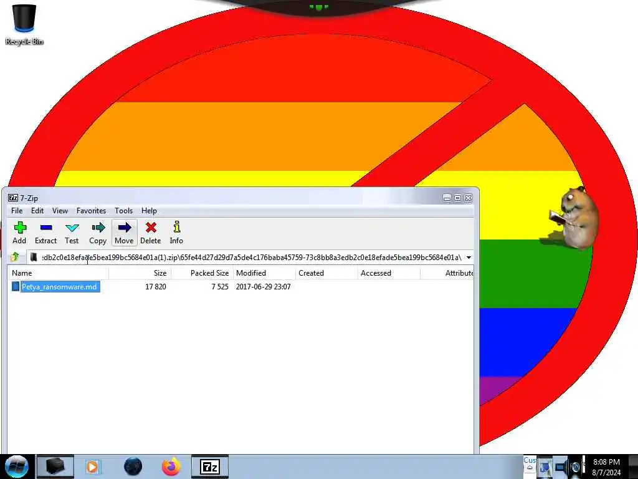Click the 2017-06-29 23:07 modified date
This screenshot has height=479, width=638.
pos(264,287)
